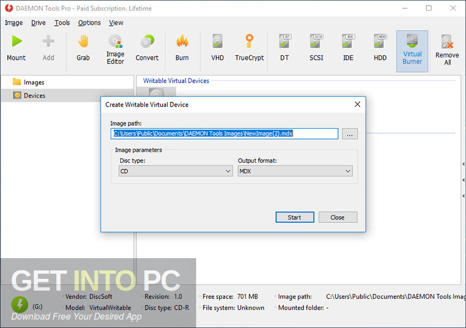The height and width of the screenshot is (328, 466).
Task: Click the Image path input field
Action: click(x=225, y=134)
